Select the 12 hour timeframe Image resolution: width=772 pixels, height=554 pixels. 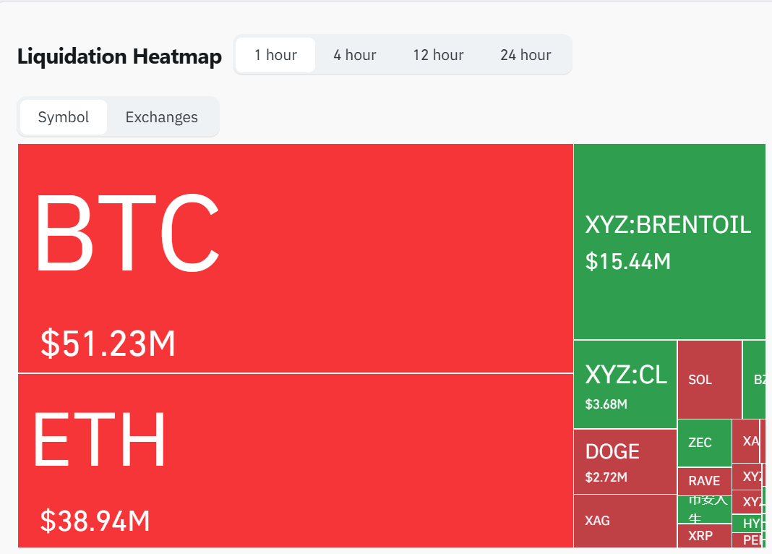pyautogui.click(x=438, y=54)
